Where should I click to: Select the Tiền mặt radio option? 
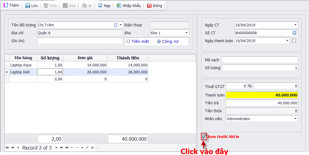tap(128, 42)
